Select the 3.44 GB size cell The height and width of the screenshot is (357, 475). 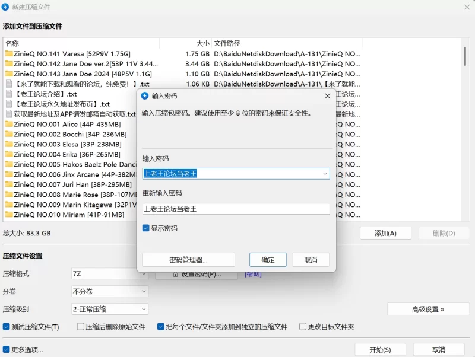[x=198, y=64]
